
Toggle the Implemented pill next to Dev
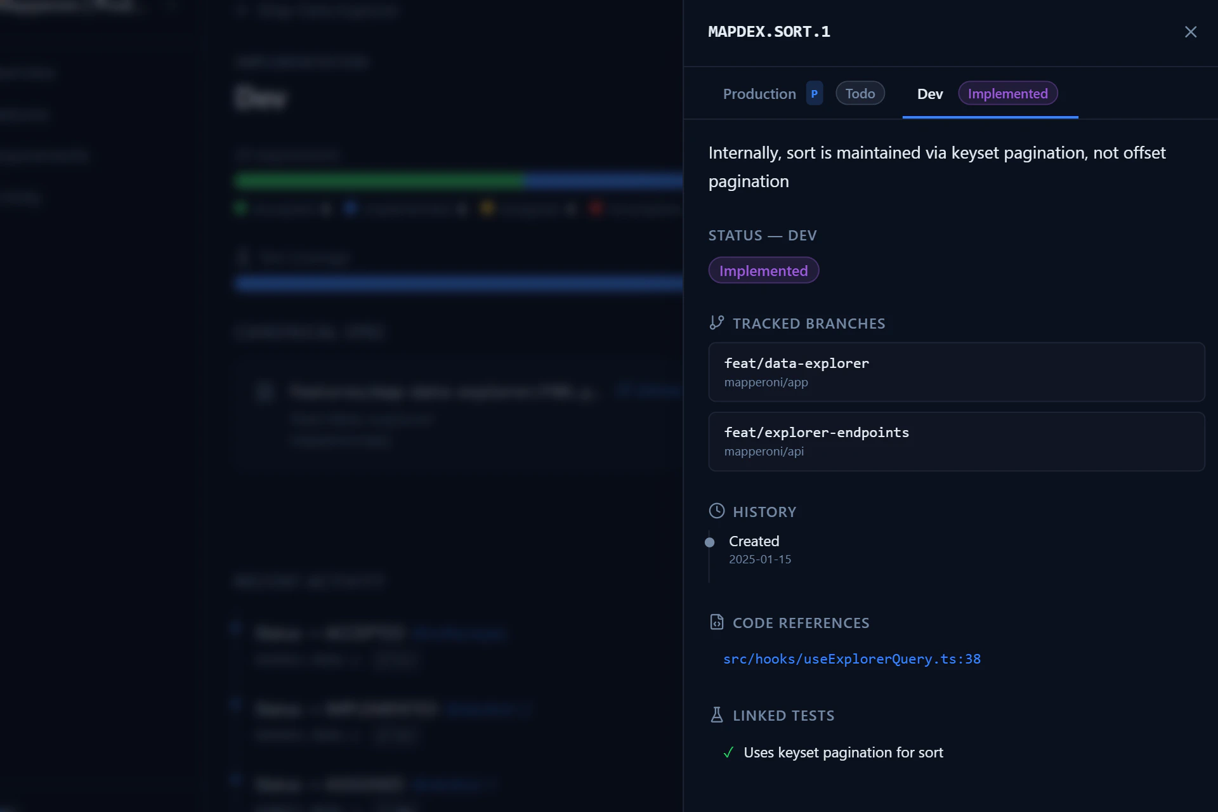pyautogui.click(x=1007, y=93)
